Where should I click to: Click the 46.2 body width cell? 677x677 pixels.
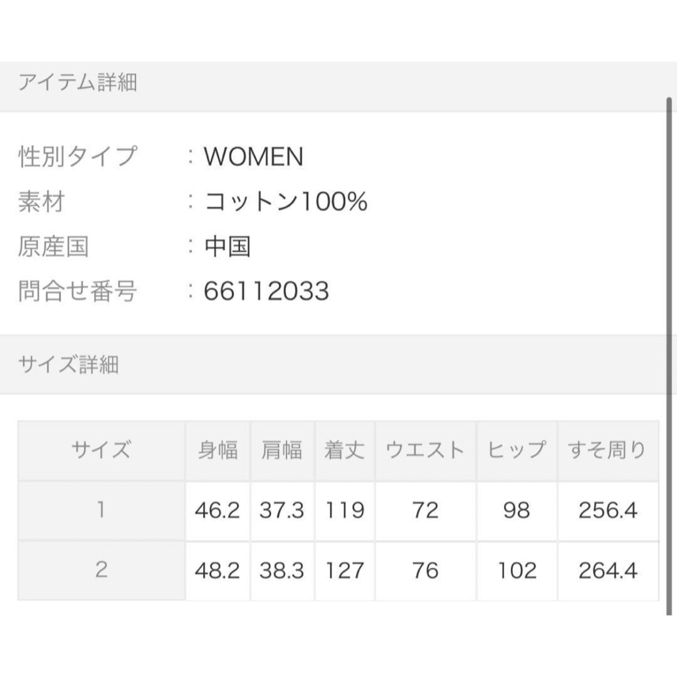point(218,510)
